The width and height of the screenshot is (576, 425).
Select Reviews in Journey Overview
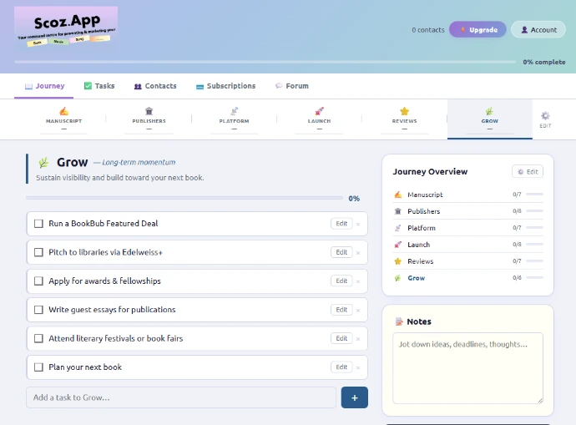tap(467, 261)
